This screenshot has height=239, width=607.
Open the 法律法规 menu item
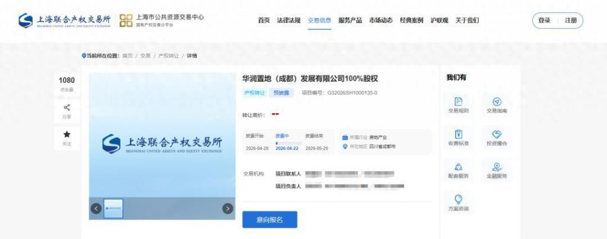click(289, 21)
